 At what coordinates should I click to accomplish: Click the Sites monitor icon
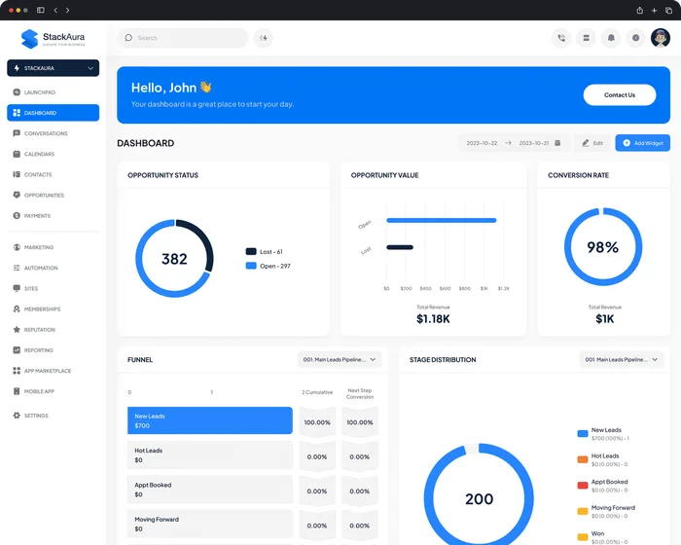pos(17,288)
